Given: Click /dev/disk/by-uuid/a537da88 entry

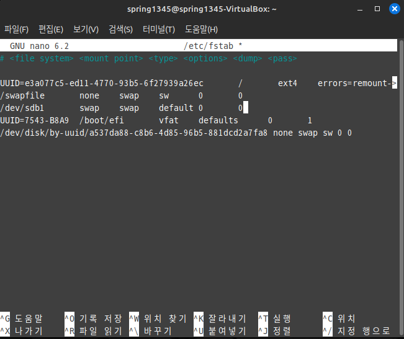Looking at the screenshot, I should click(133, 133).
